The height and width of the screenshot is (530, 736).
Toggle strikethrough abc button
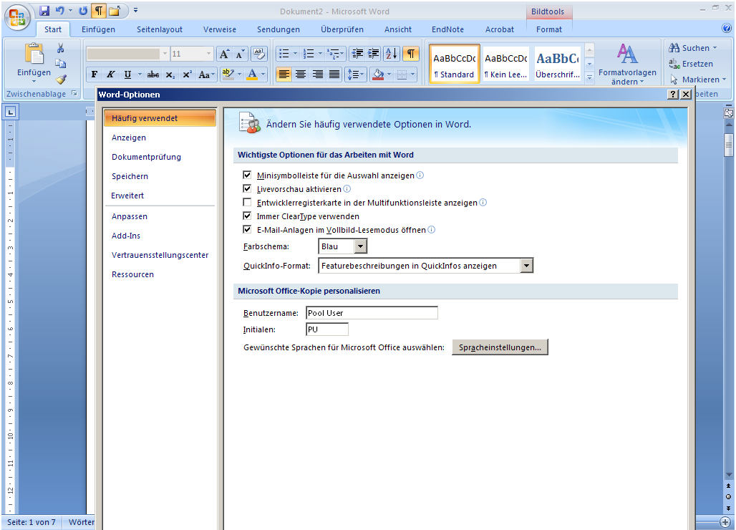coord(153,74)
